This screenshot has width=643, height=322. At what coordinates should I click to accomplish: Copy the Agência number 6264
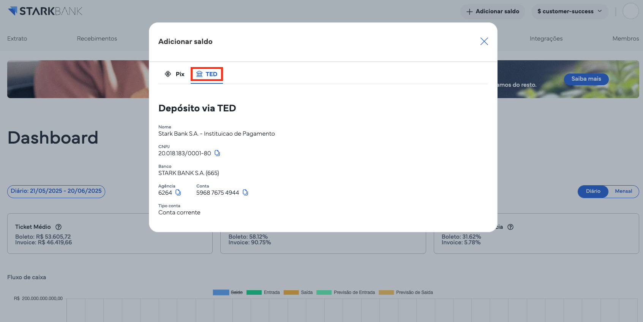[178, 192]
